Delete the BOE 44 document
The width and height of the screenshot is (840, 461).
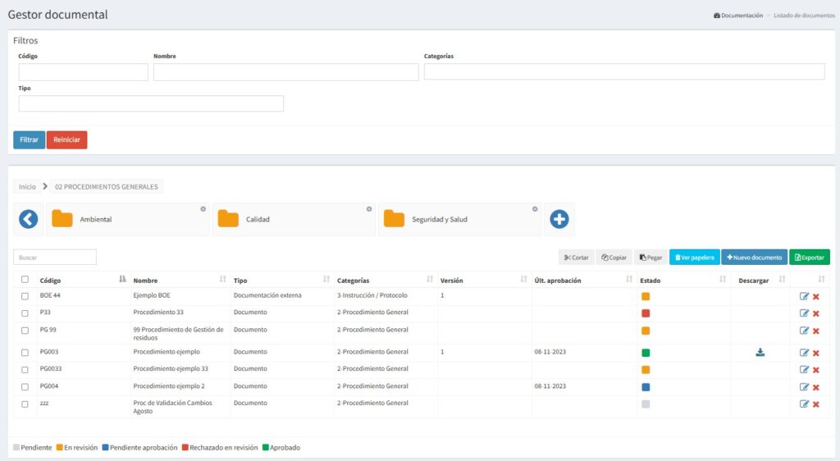816,297
